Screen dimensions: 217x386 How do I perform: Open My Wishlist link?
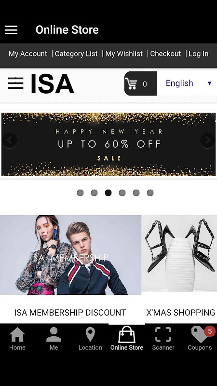pyautogui.click(x=124, y=54)
